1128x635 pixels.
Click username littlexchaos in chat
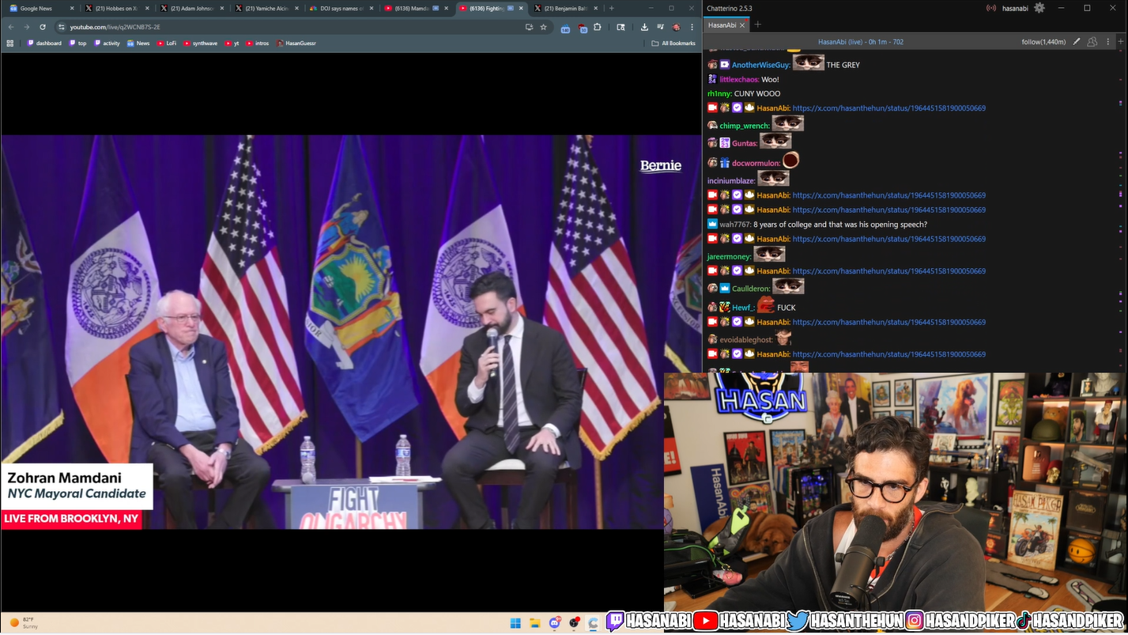click(739, 80)
